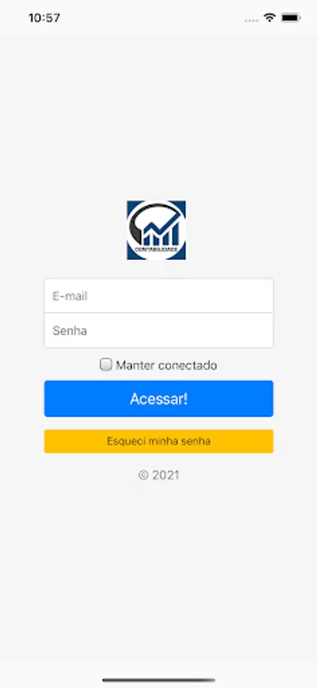The image size is (317, 688).
Task: Tap the CONTABILIDADE text in the logo
Action: pos(157,249)
